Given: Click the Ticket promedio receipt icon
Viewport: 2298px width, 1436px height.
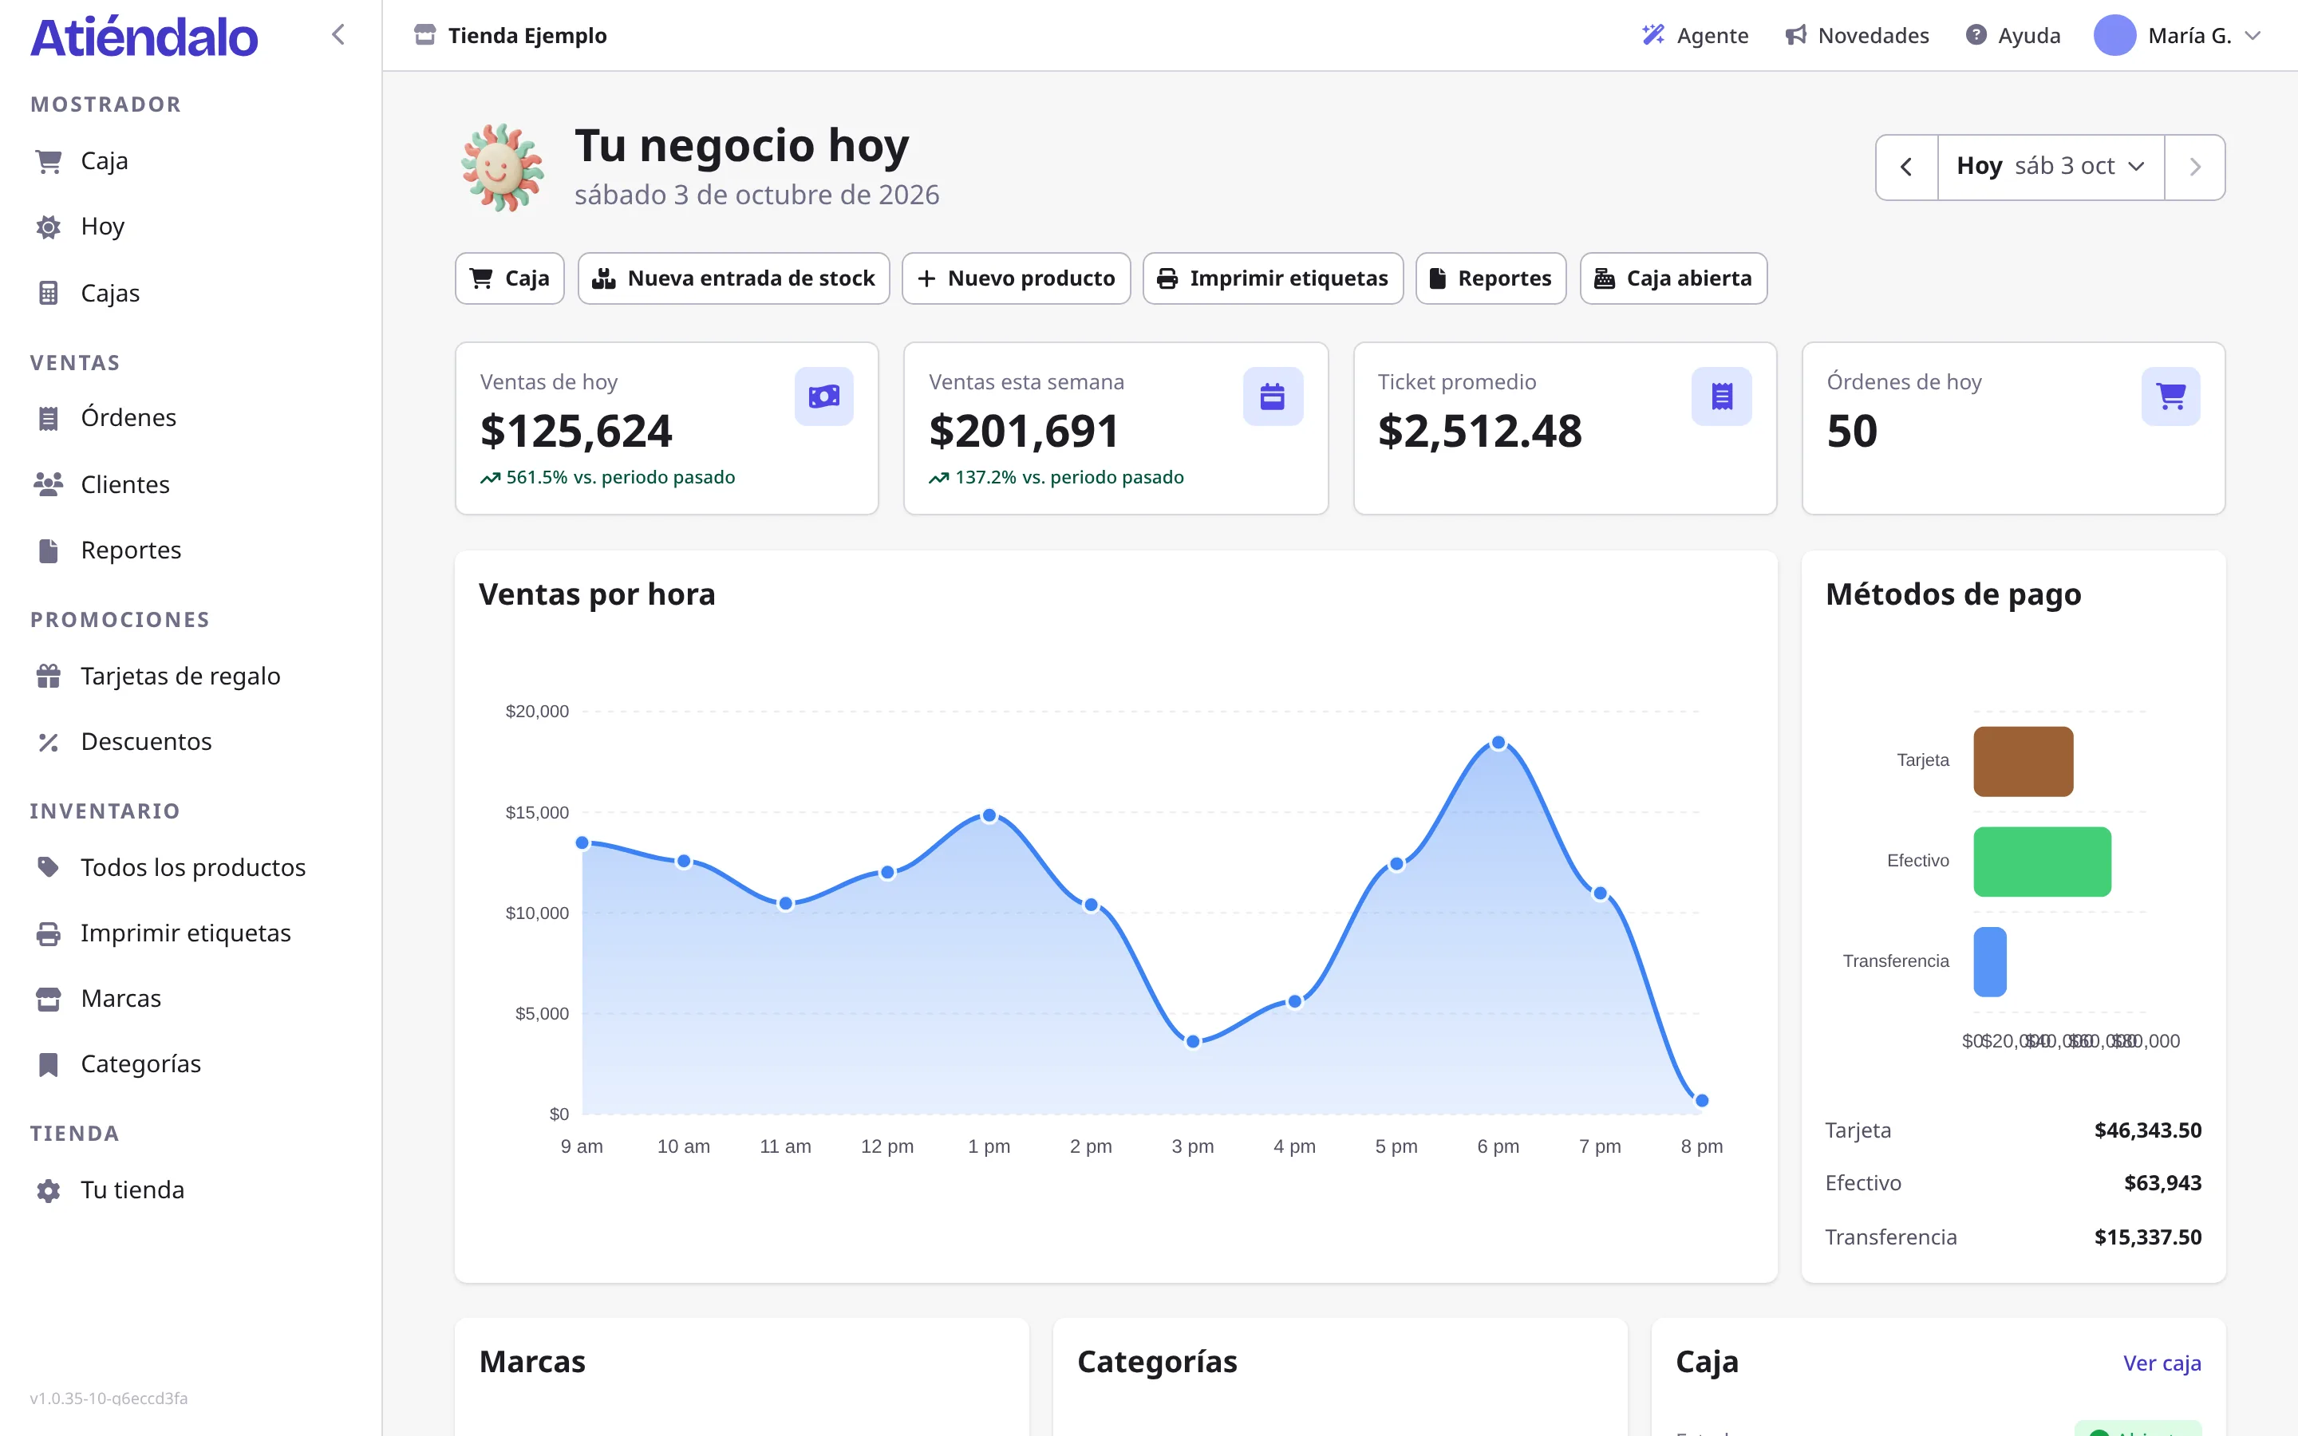Looking at the screenshot, I should [1722, 396].
